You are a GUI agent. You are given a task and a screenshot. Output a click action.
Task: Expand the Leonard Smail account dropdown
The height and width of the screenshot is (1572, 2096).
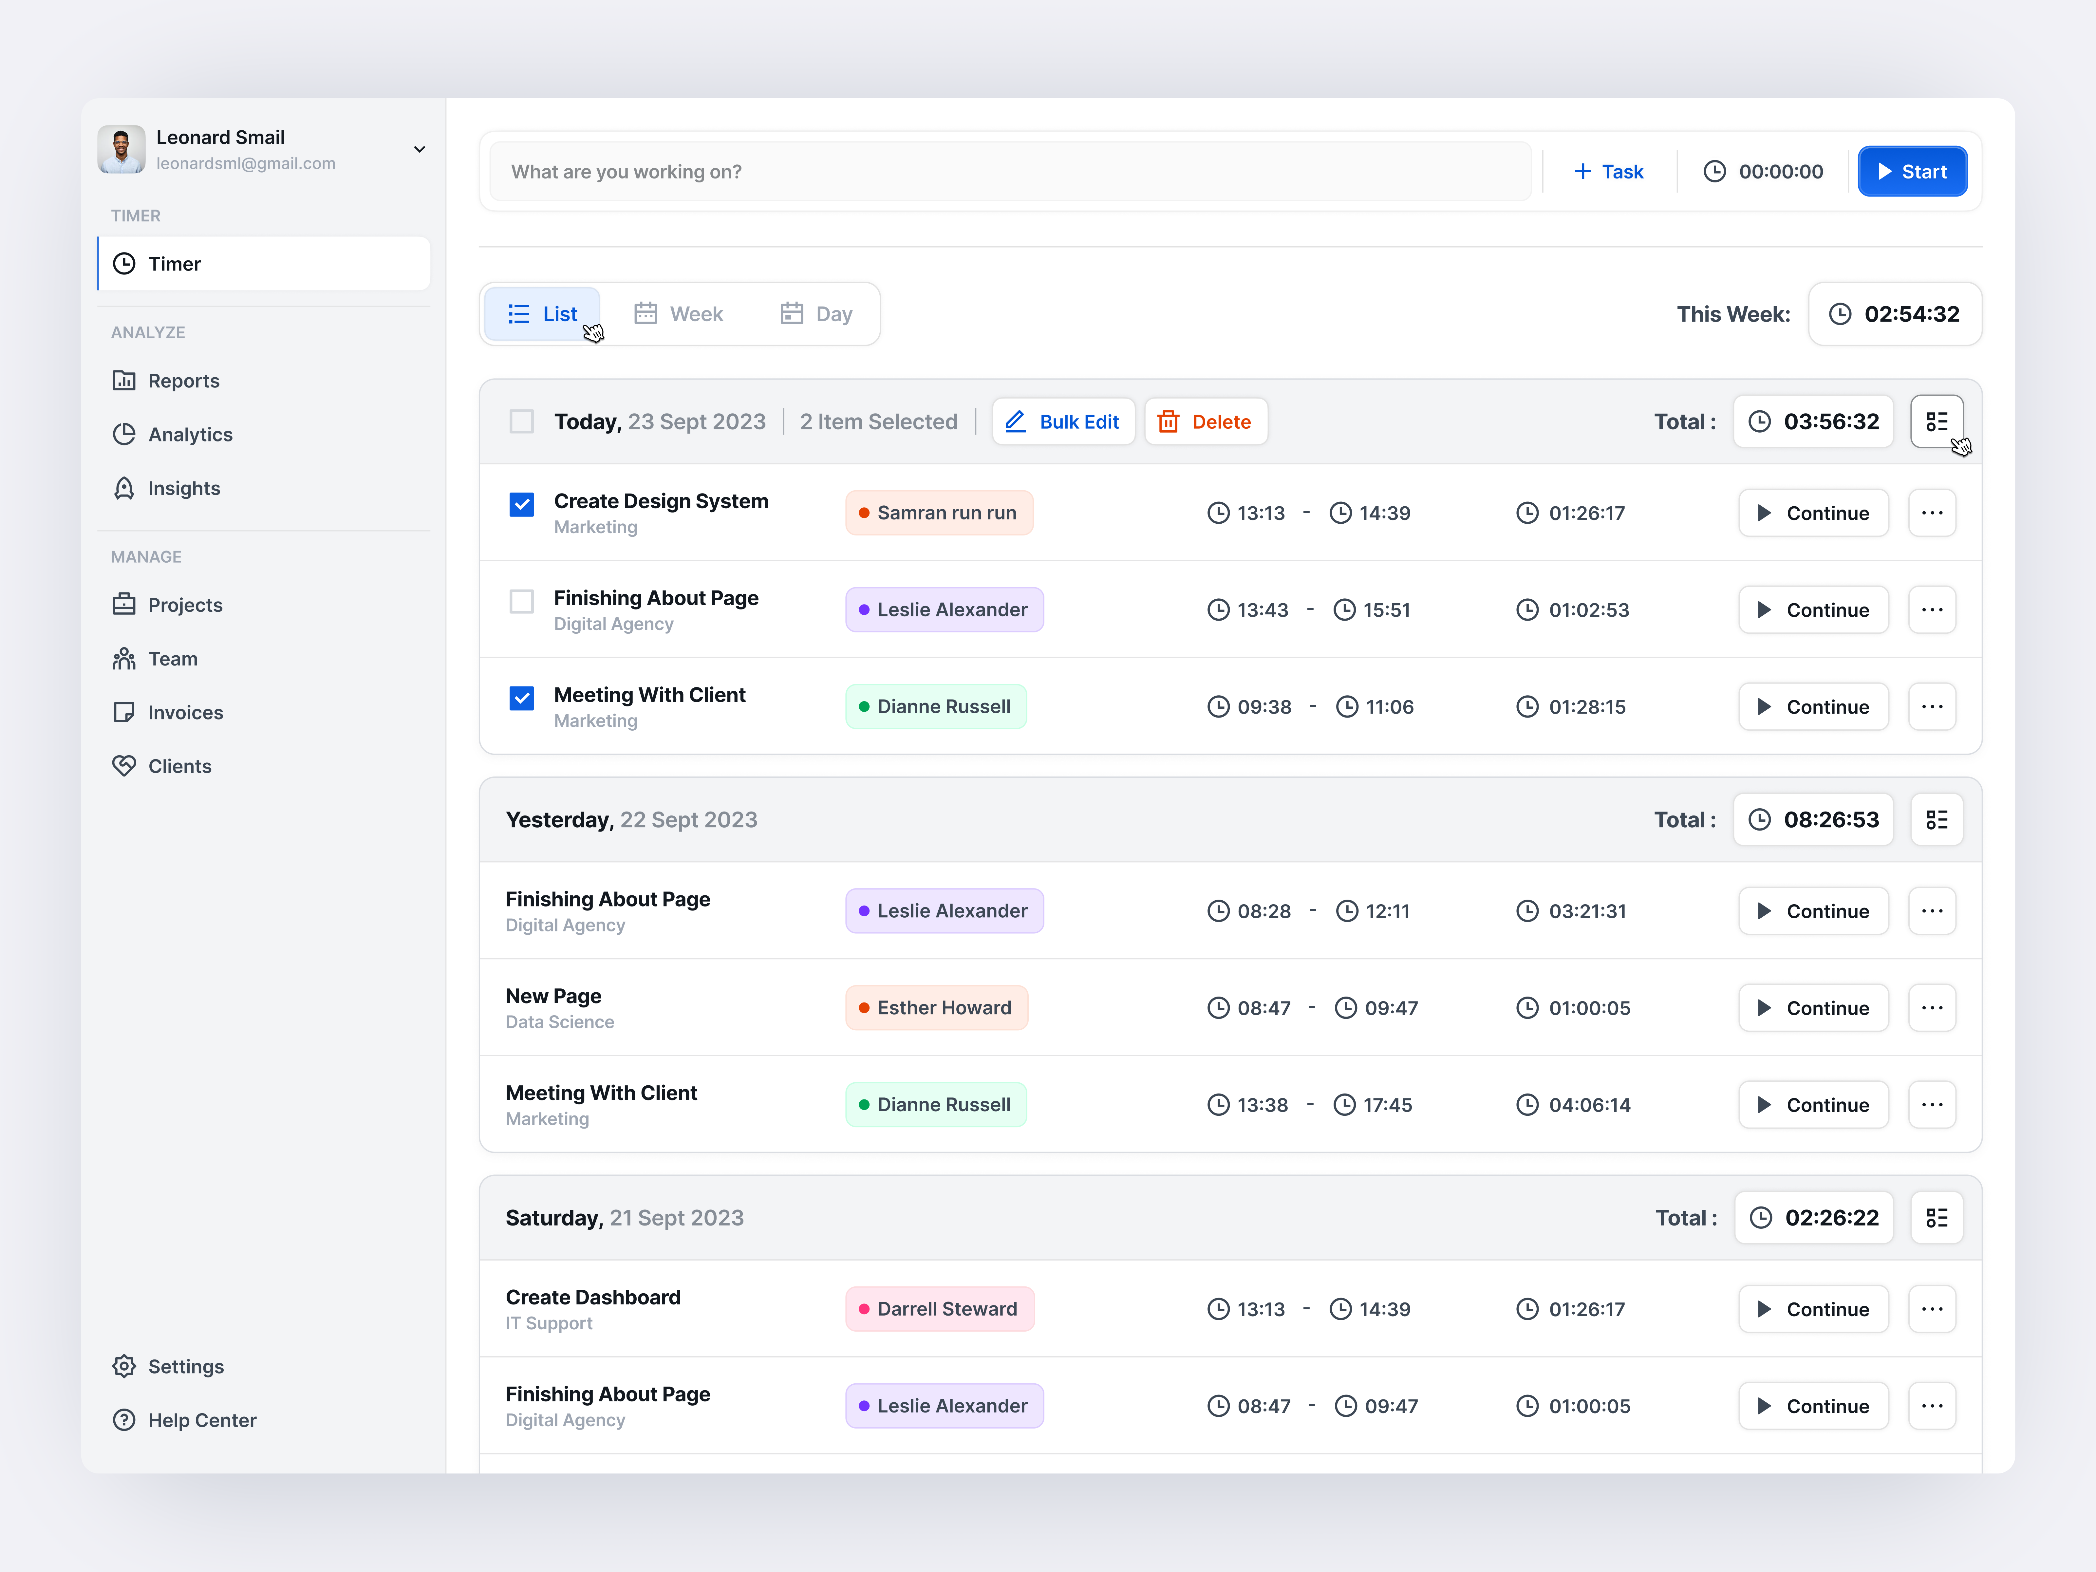click(x=420, y=149)
